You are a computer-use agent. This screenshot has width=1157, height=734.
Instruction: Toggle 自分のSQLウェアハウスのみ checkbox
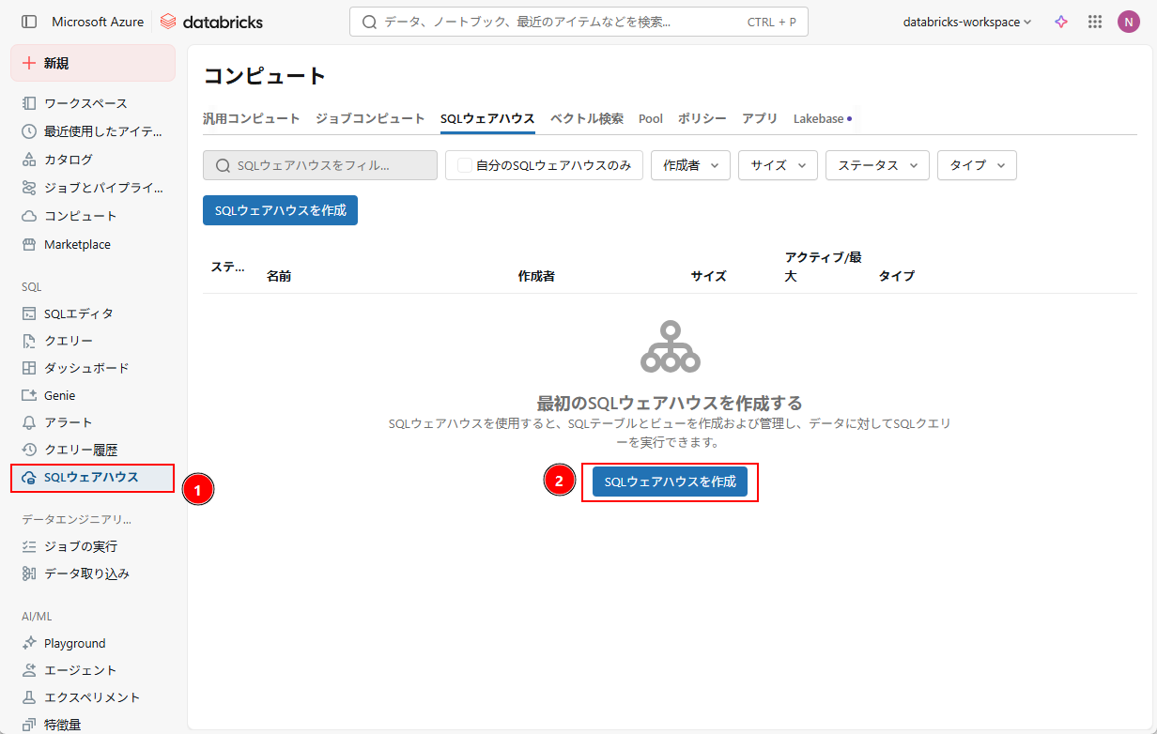coord(465,165)
